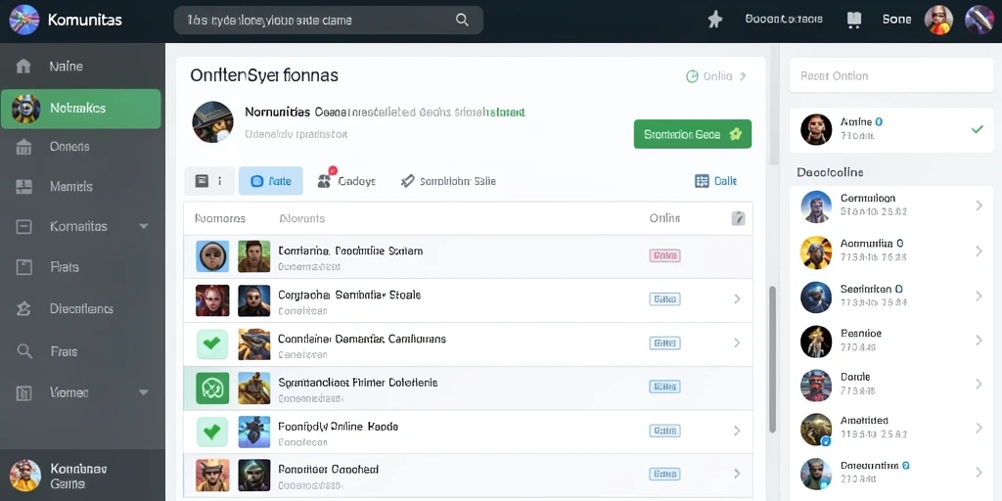Click the edit icon in the table header
Screen dimensions: 1002x501
coord(738,218)
